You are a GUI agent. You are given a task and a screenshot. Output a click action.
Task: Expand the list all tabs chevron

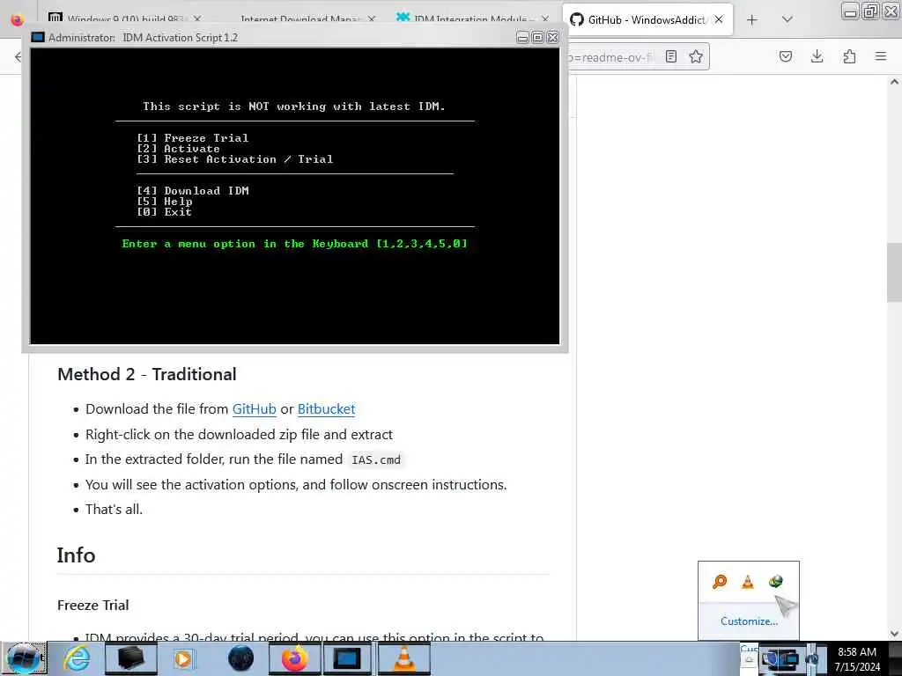(787, 20)
